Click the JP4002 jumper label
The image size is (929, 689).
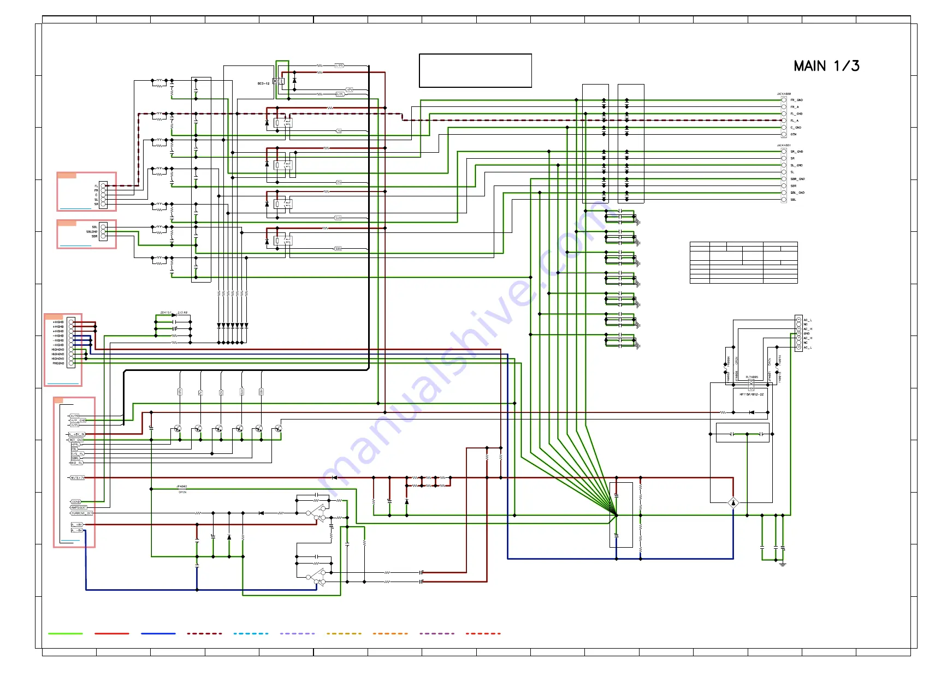click(181, 487)
